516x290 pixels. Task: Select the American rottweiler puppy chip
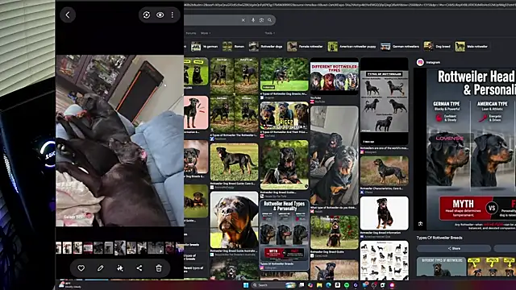(x=352, y=47)
